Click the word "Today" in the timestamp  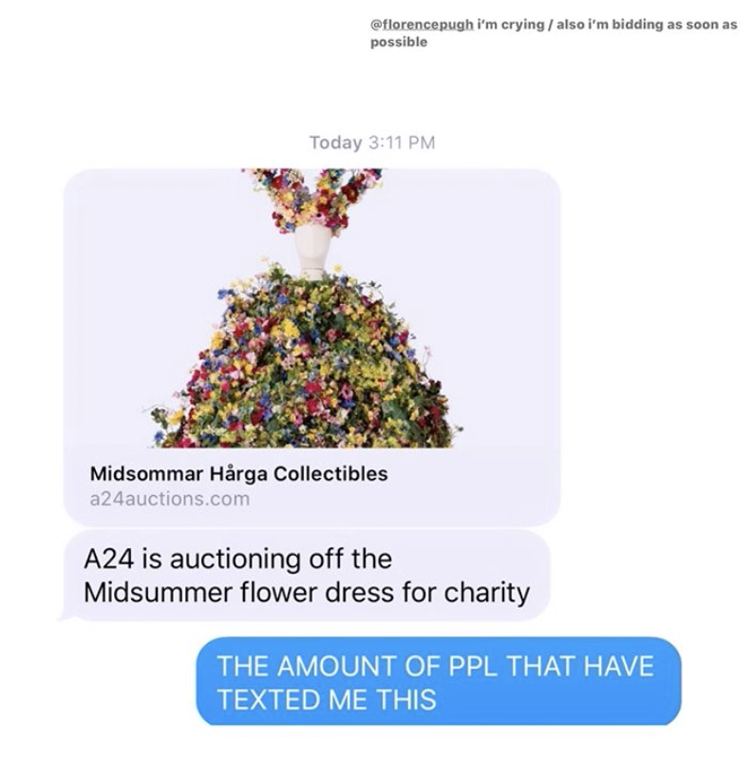click(335, 143)
